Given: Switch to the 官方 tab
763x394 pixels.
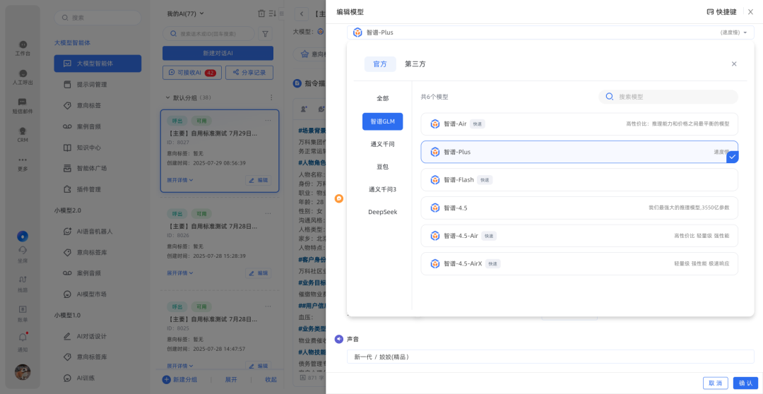Looking at the screenshot, I should 380,64.
